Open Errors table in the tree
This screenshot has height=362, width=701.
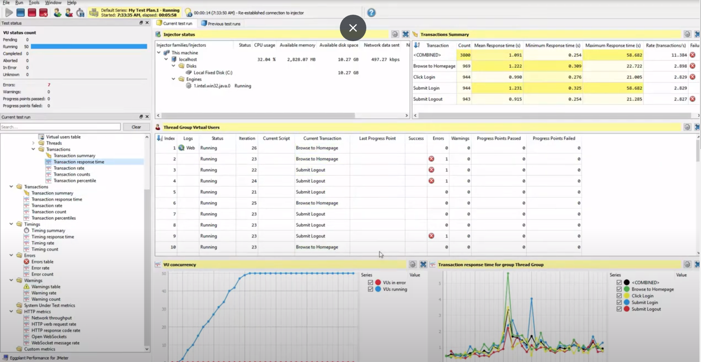click(42, 262)
